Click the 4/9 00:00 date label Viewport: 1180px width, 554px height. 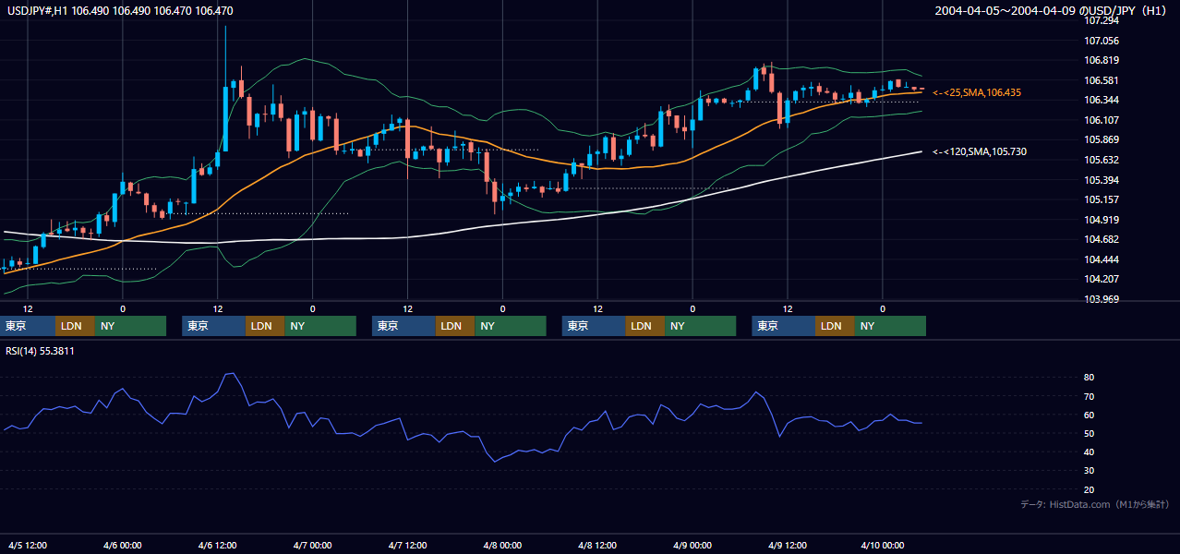(x=693, y=546)
